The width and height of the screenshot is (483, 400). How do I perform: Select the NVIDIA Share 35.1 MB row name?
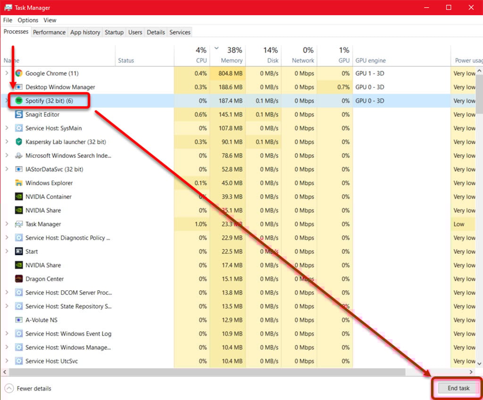click(43, 211)
